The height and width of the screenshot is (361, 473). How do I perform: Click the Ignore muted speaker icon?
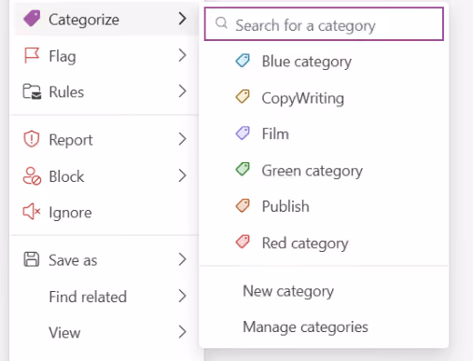[x=32, y=212]
